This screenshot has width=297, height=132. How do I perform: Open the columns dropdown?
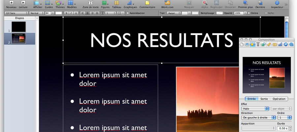point(121,13)
